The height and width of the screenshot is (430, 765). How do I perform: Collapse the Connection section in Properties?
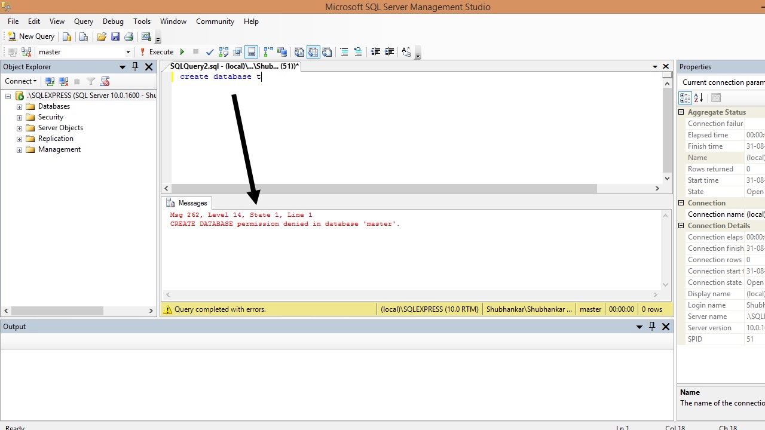[x=681, y=203]
